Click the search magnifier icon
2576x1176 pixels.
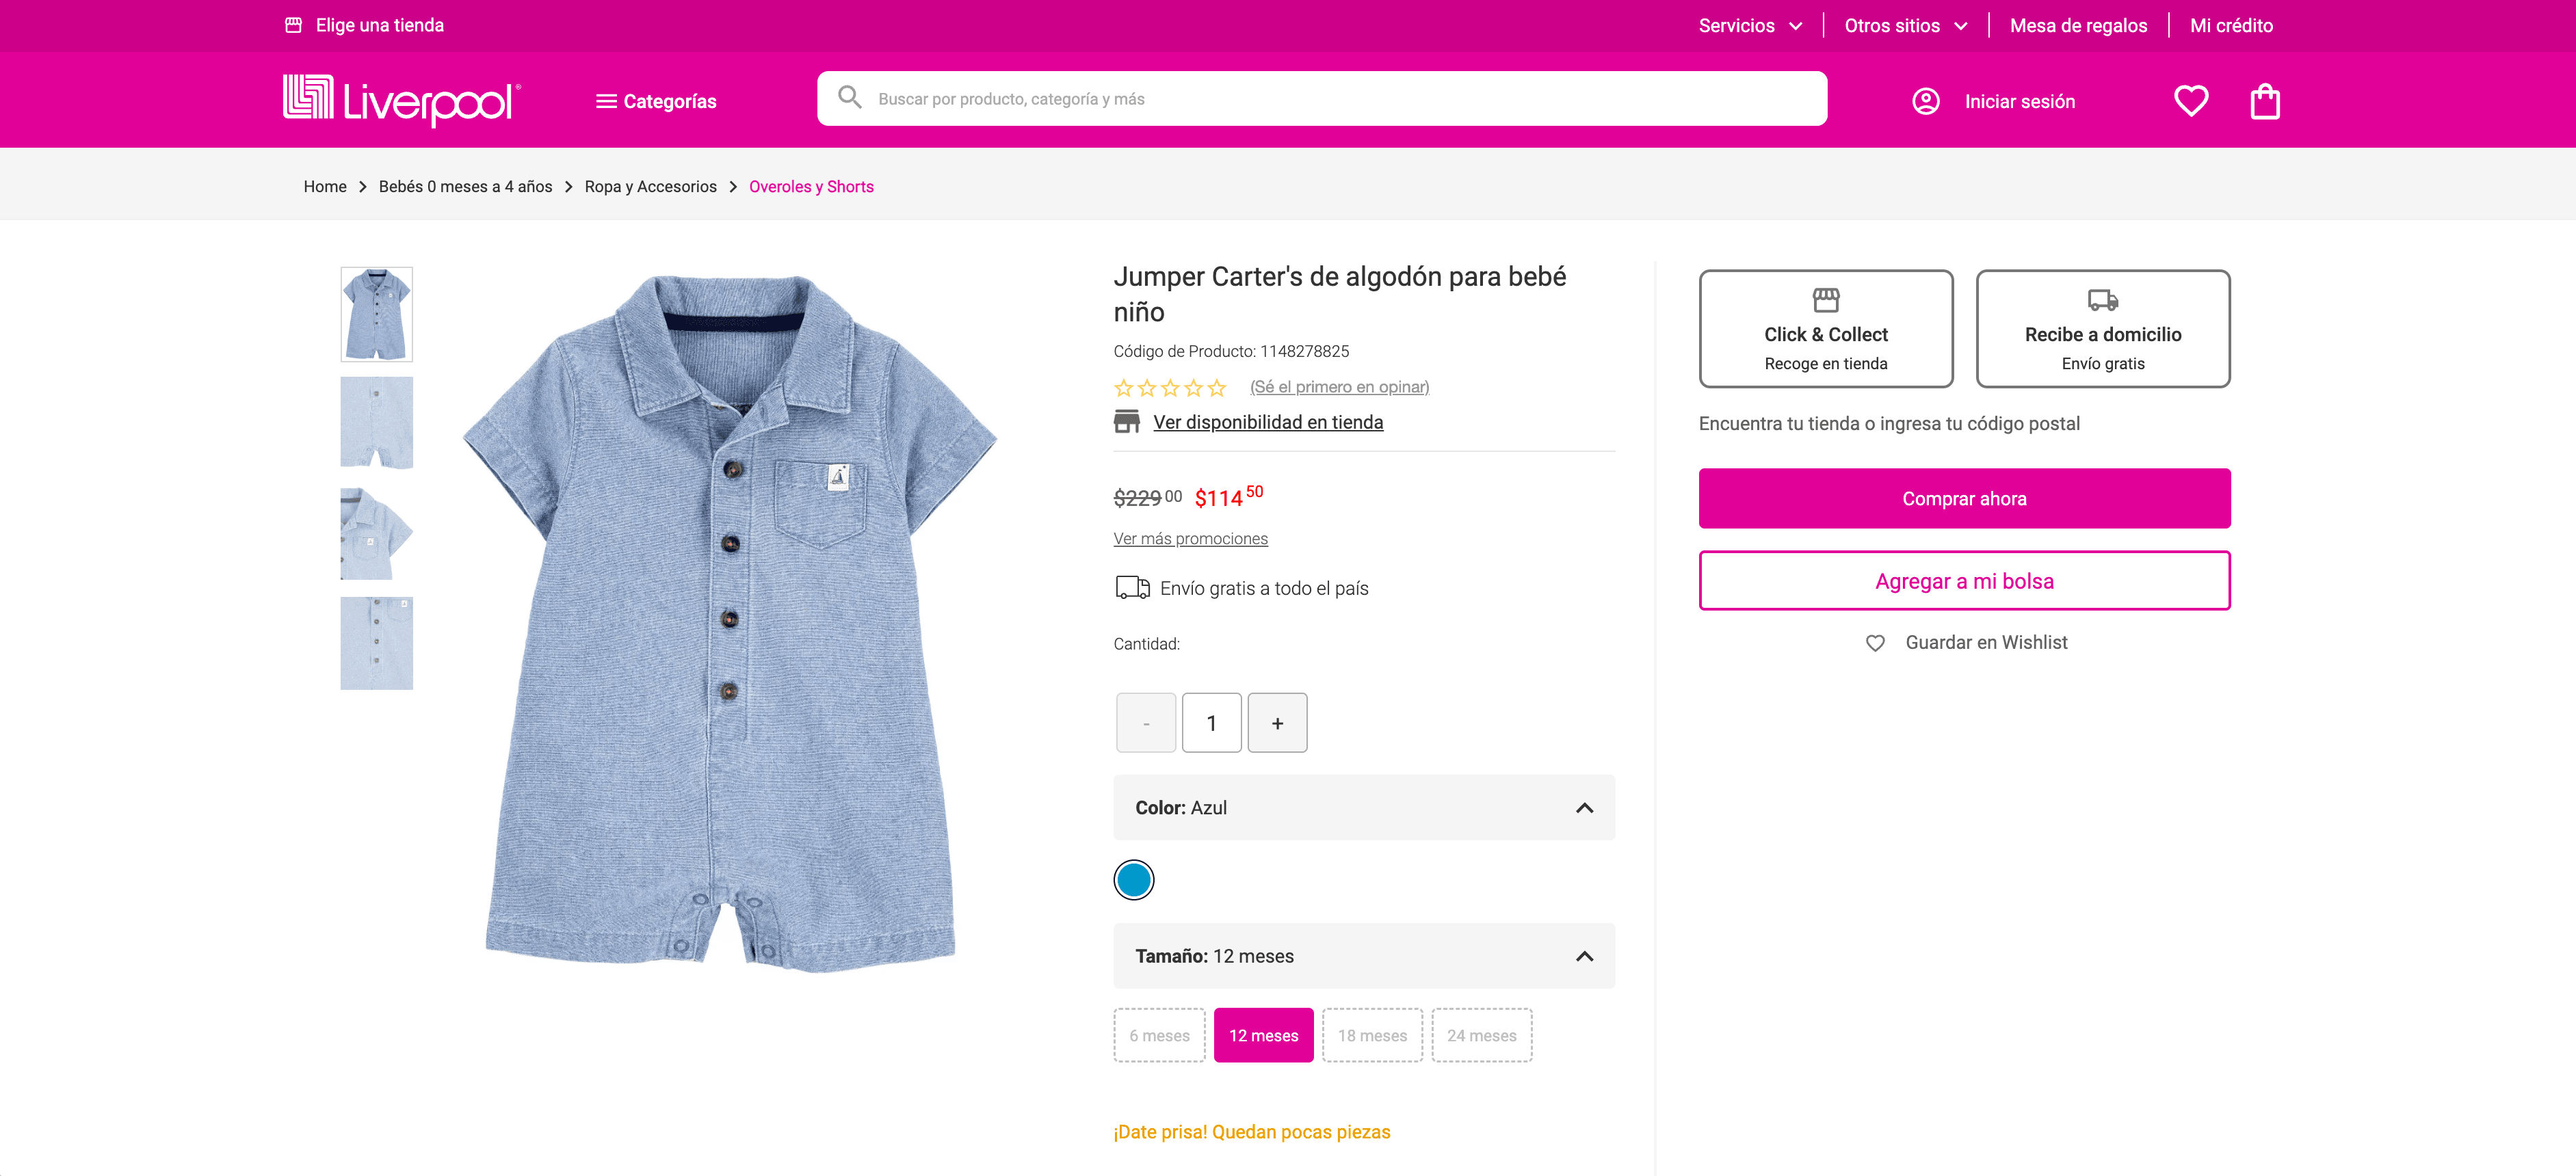click(849, 98)
